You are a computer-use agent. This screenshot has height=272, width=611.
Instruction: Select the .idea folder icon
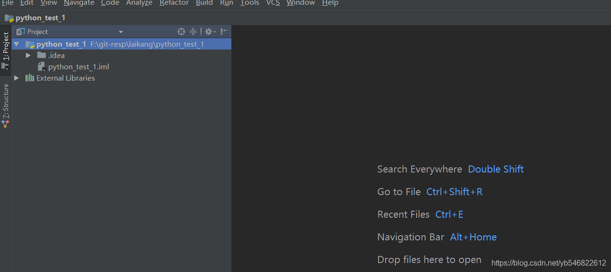pos(42,55)
